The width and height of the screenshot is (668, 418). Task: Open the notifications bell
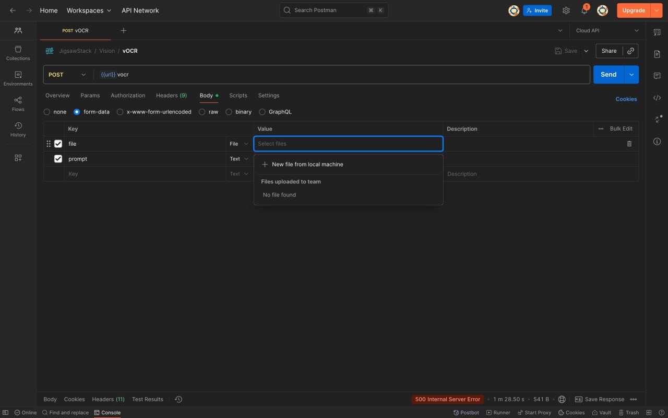[x=584, y=10]
